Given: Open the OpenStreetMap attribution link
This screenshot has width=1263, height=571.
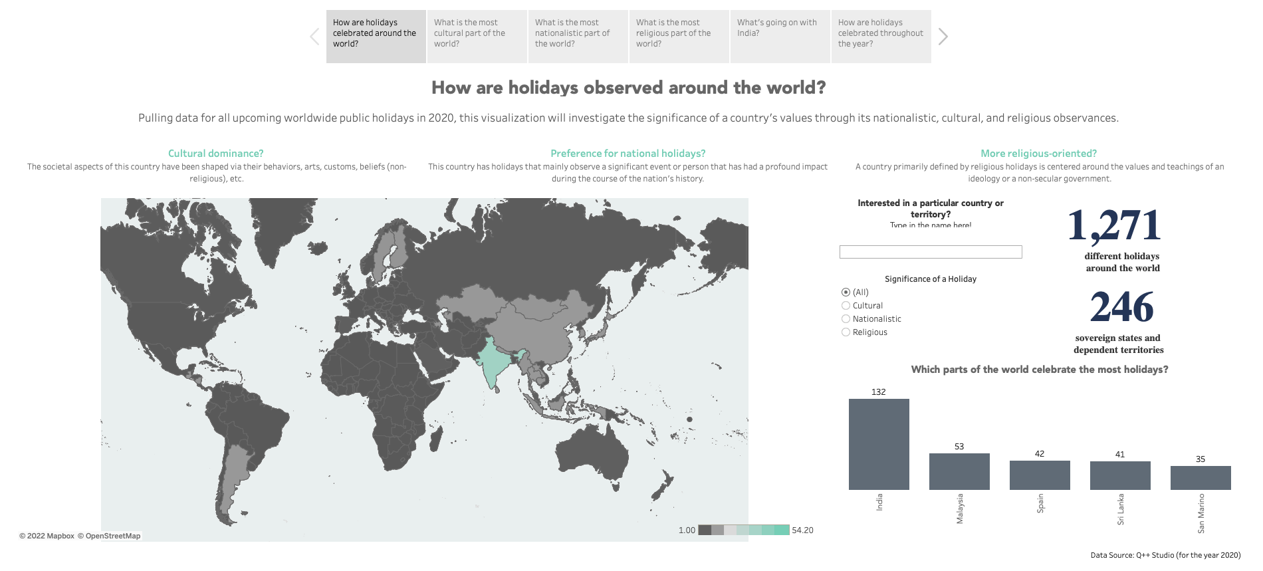Looking at the screenshot, I should (112, 536).
